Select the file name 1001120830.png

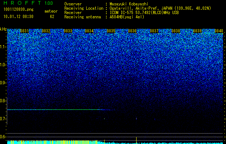point(19,10)
